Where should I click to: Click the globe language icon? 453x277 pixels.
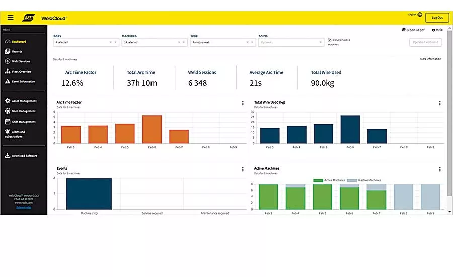[x=420, y=15]
